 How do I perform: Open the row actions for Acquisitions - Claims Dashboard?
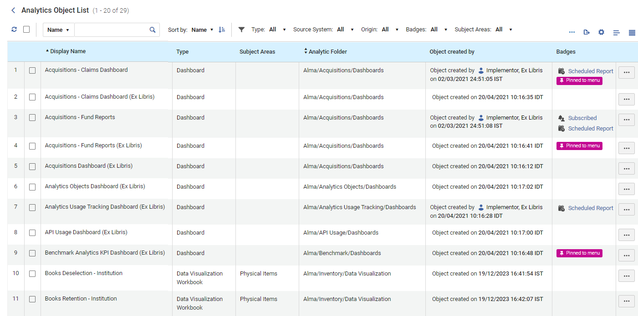coord(627,72)
